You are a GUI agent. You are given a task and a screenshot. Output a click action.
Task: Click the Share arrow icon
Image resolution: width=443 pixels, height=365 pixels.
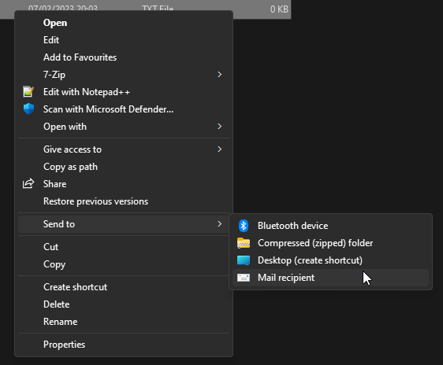tap(28, 184)
